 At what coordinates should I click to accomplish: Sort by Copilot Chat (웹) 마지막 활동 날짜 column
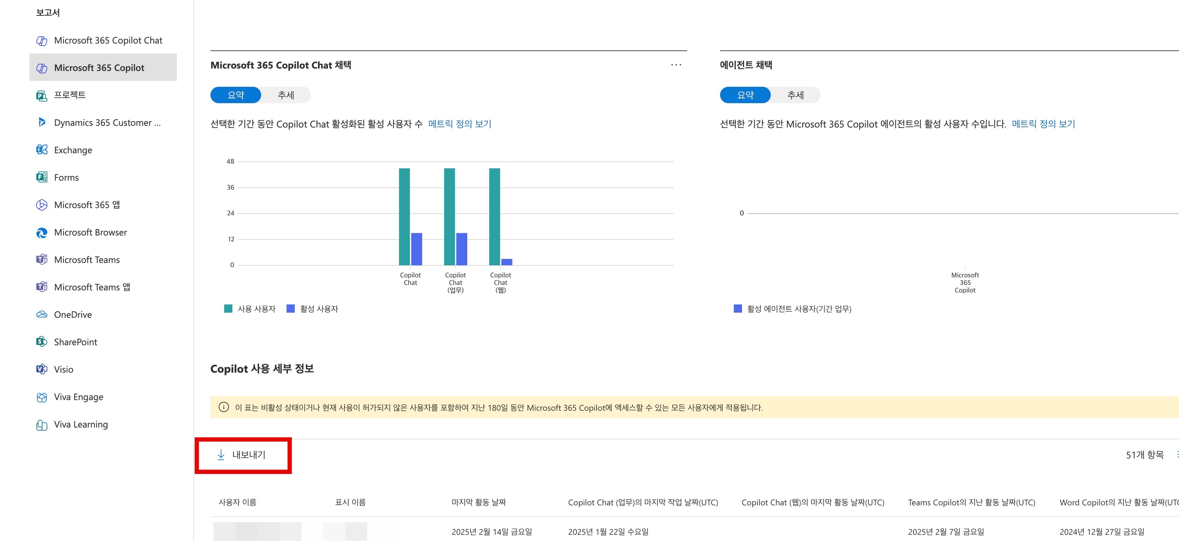[x=812, y=503]
